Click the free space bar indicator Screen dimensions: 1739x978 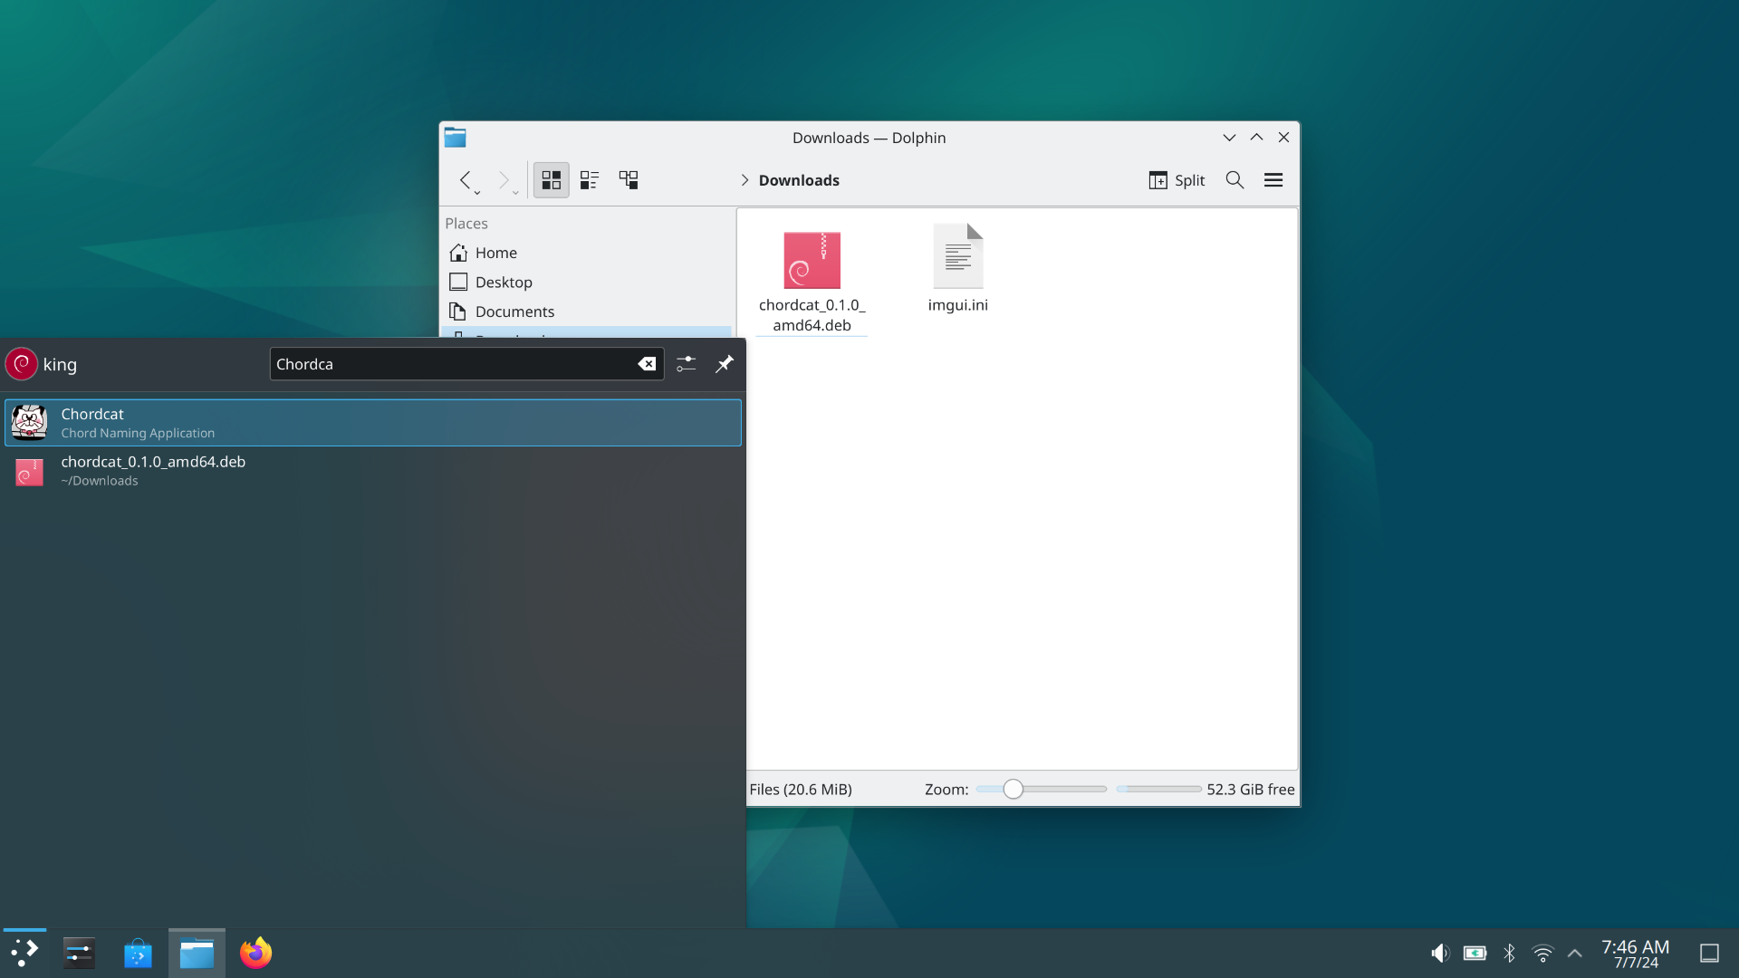pyautogui.click(x=1158, y=790)
